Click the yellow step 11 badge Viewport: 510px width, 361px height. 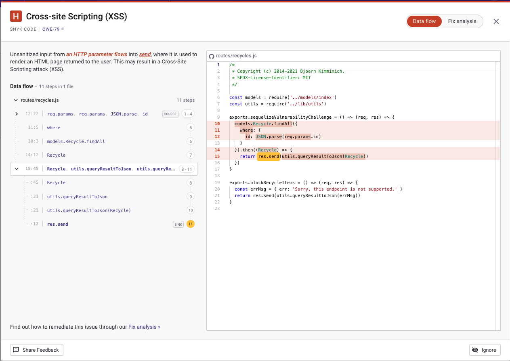coord(191,224)
